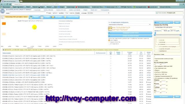185x104 pixels.
Task: Bookmark this page with the star icon
Action: tap(178, 4)
